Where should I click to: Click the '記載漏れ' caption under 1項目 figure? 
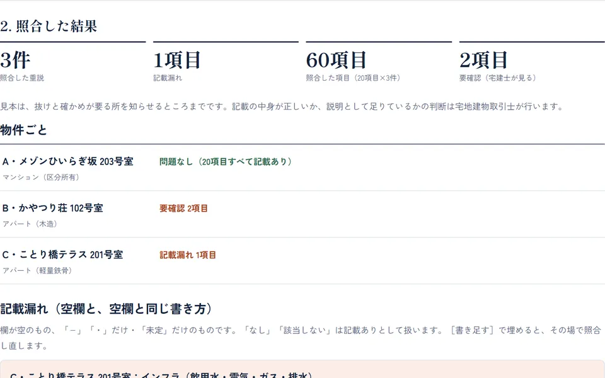pos(168,78)
